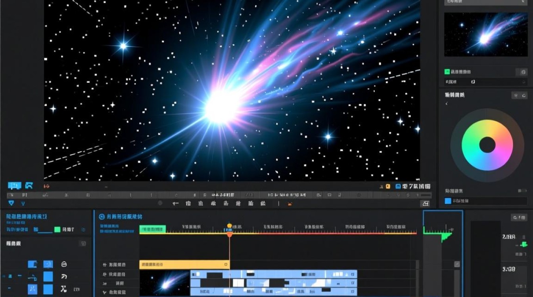Image resolution: width=533 pixels, height=297 pixels.
Task: Click the small button at the top of the bottom-right panel
Action: coord(520,217)
